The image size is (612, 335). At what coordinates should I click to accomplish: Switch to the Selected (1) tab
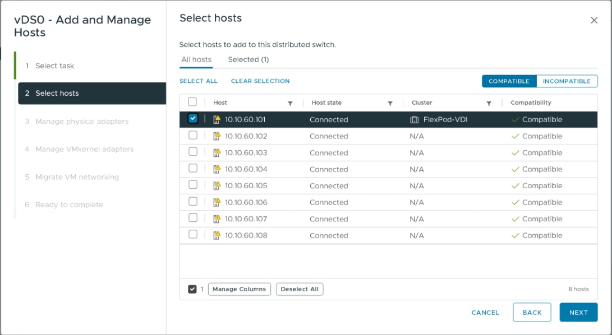tap(249, 60)
